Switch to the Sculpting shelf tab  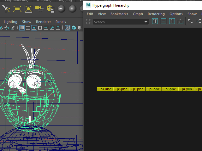point(43,1)
